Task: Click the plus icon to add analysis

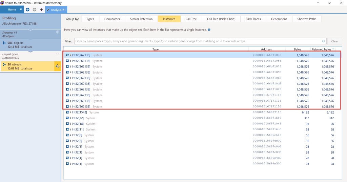Action: tap(41, 9)
